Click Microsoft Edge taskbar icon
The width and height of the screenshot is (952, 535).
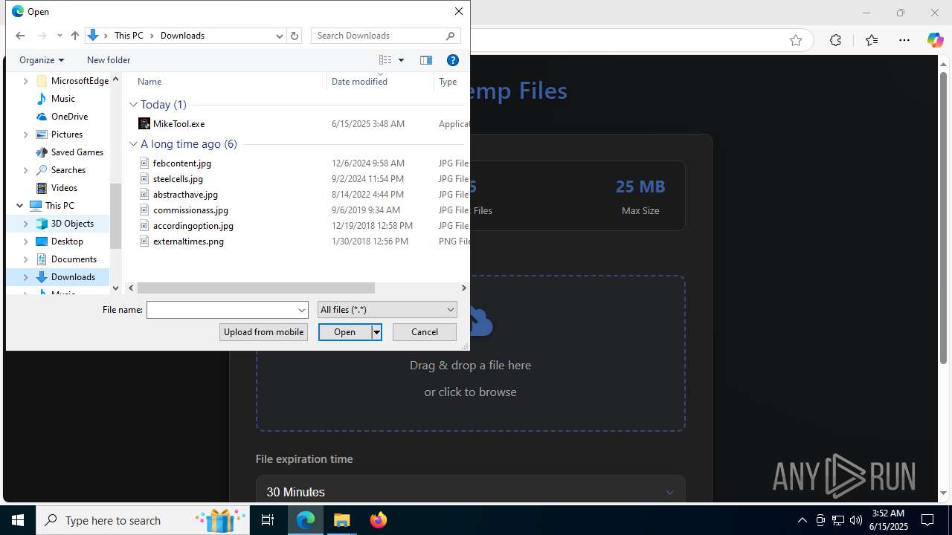306,520
